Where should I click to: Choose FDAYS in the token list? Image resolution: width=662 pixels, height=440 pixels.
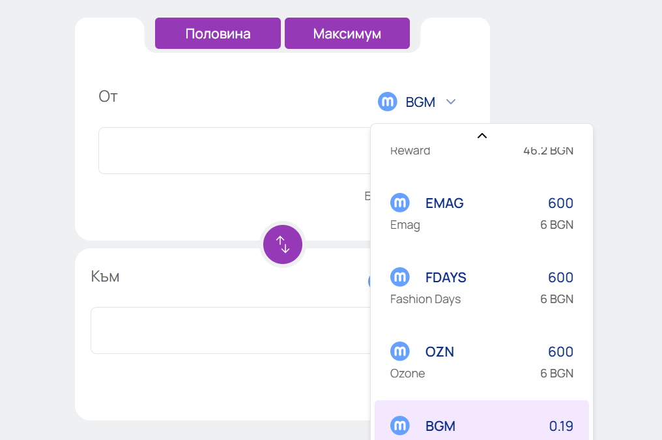pyautogui.click(x=446, y=278)
